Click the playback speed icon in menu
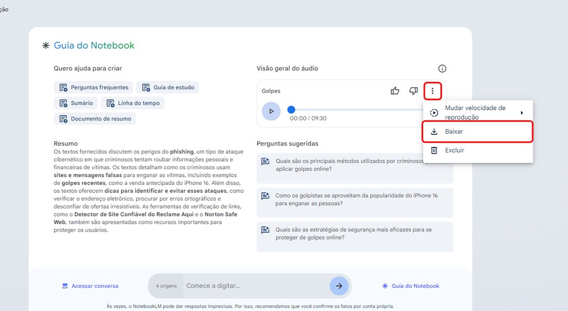The height and width of the screenshot is (311, 568). pyautogui.click(x=434, y=113)
